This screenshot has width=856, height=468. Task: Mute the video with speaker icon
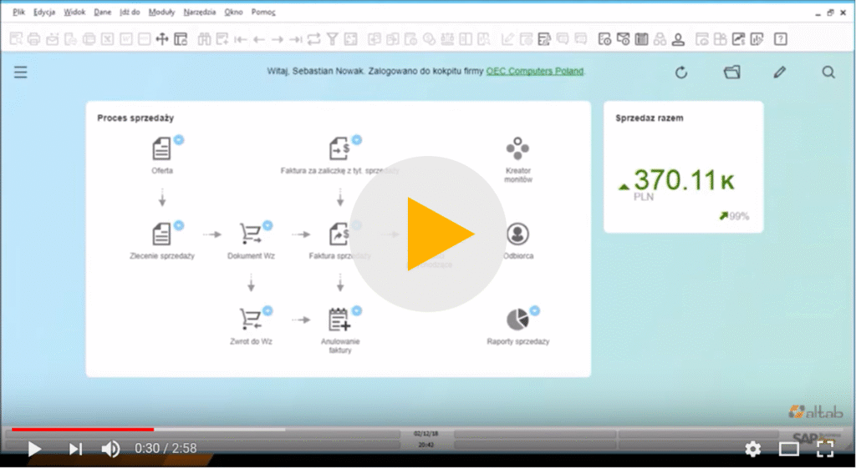click(111, 449)
